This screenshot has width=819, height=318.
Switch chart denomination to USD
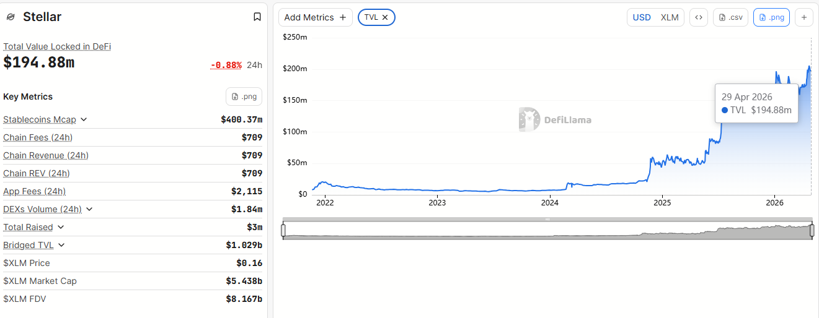(x=642, y=17)
